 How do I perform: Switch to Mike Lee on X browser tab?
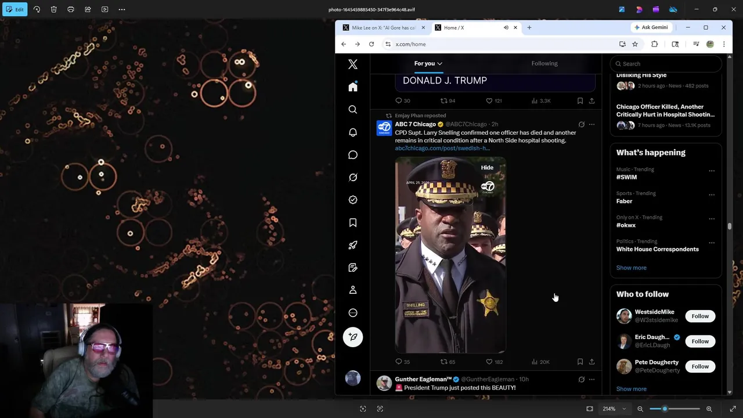(x=383, y=28)
